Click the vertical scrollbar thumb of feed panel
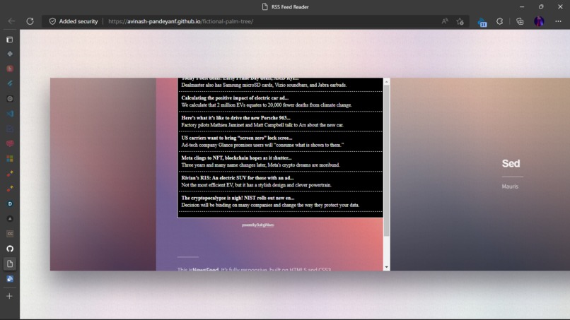Viewport: 570px width, 320px height. [x=386, y=160]
